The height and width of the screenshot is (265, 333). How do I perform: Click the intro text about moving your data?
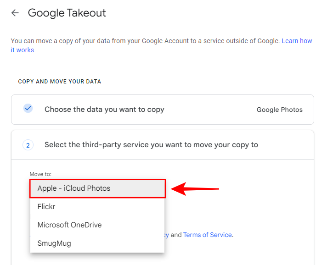coord(138,41)
